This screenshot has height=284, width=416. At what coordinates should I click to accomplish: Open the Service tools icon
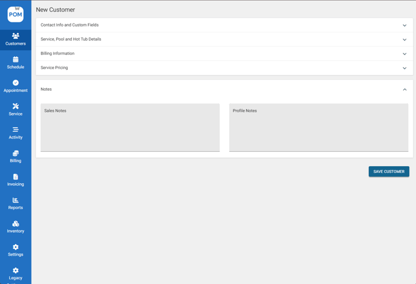coord(16,106)
